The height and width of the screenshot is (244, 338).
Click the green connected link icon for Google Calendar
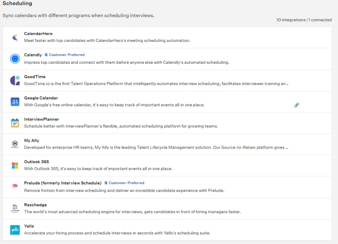pos(296,105)
